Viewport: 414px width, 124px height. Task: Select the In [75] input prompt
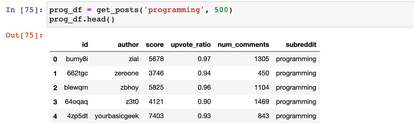click(x=25, y=10)
